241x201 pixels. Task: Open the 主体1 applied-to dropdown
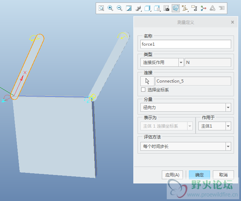pyautogui.click(x=228, y=126)
